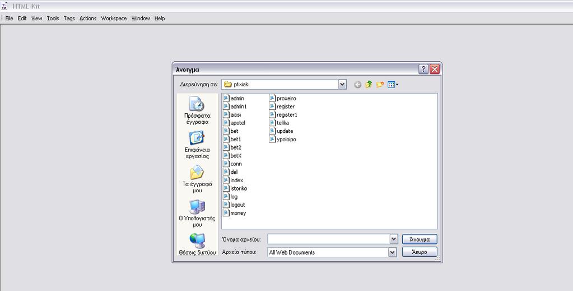
Task: Select the apotel file
Action: click(234, 123)
